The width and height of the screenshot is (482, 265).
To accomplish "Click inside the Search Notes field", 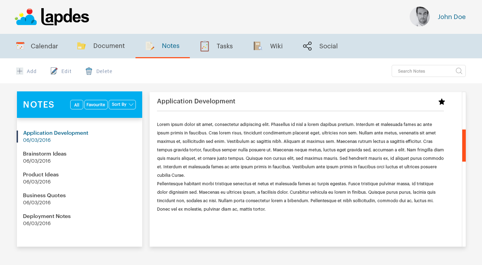I will pyautogui.click(x=423, y=71).
